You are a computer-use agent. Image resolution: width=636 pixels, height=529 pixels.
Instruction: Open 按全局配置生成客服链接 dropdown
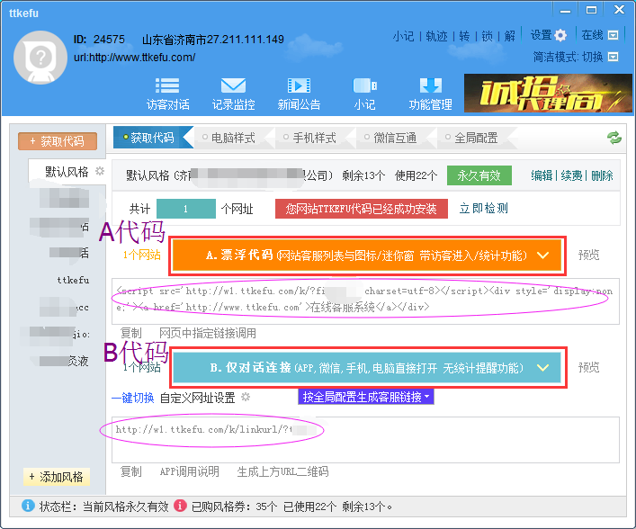click(366, 397)
